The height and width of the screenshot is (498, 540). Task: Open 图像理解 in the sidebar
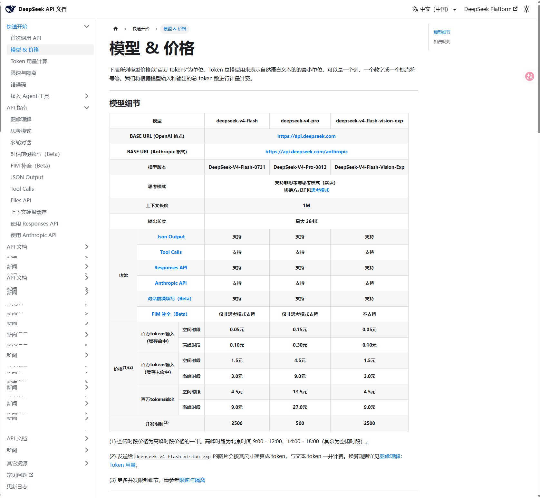(21, 119)
